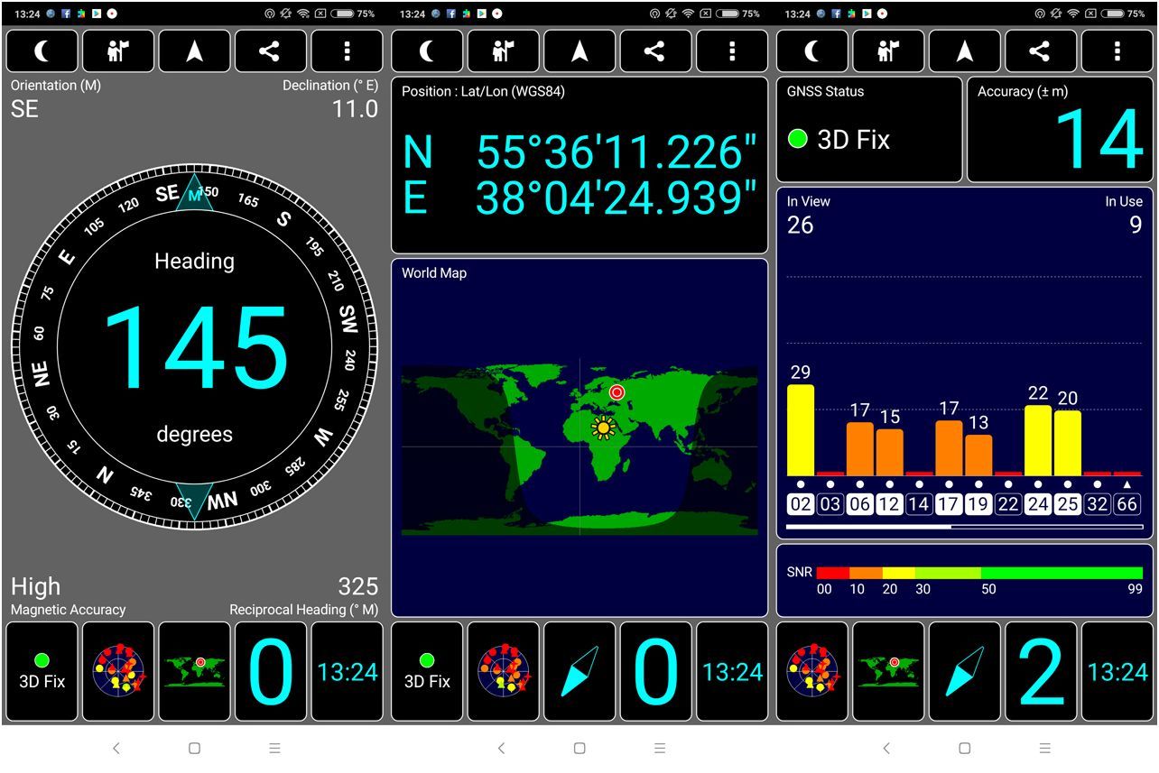
Task: Open compass needle tile on position screen
Action: [579, 672]
